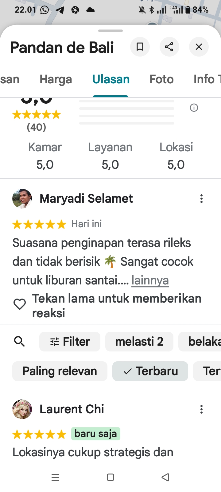
Task: Tap heart icon to react to review
Action: click(x=20, y=304)
